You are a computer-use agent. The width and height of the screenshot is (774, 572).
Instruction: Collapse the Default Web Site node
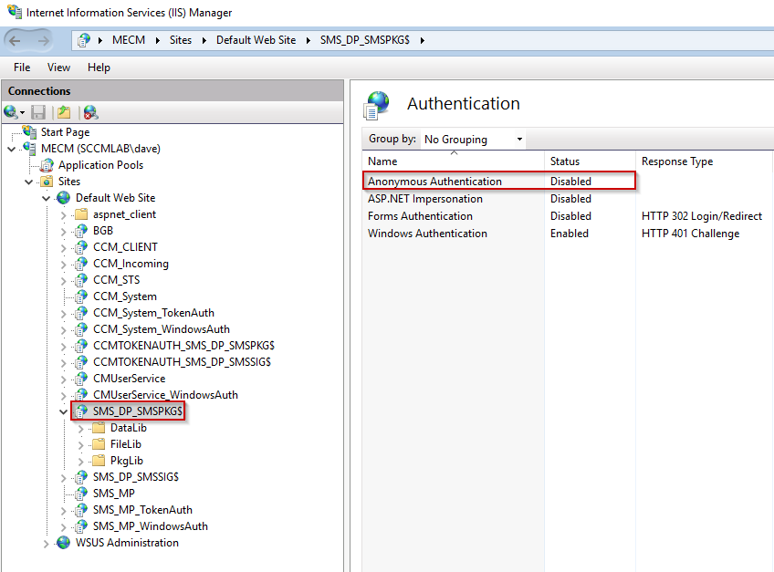point(46,198)
